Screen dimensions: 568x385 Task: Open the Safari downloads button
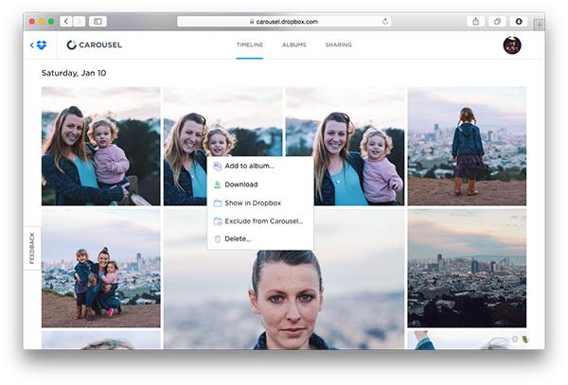click(x=519, y=22)
